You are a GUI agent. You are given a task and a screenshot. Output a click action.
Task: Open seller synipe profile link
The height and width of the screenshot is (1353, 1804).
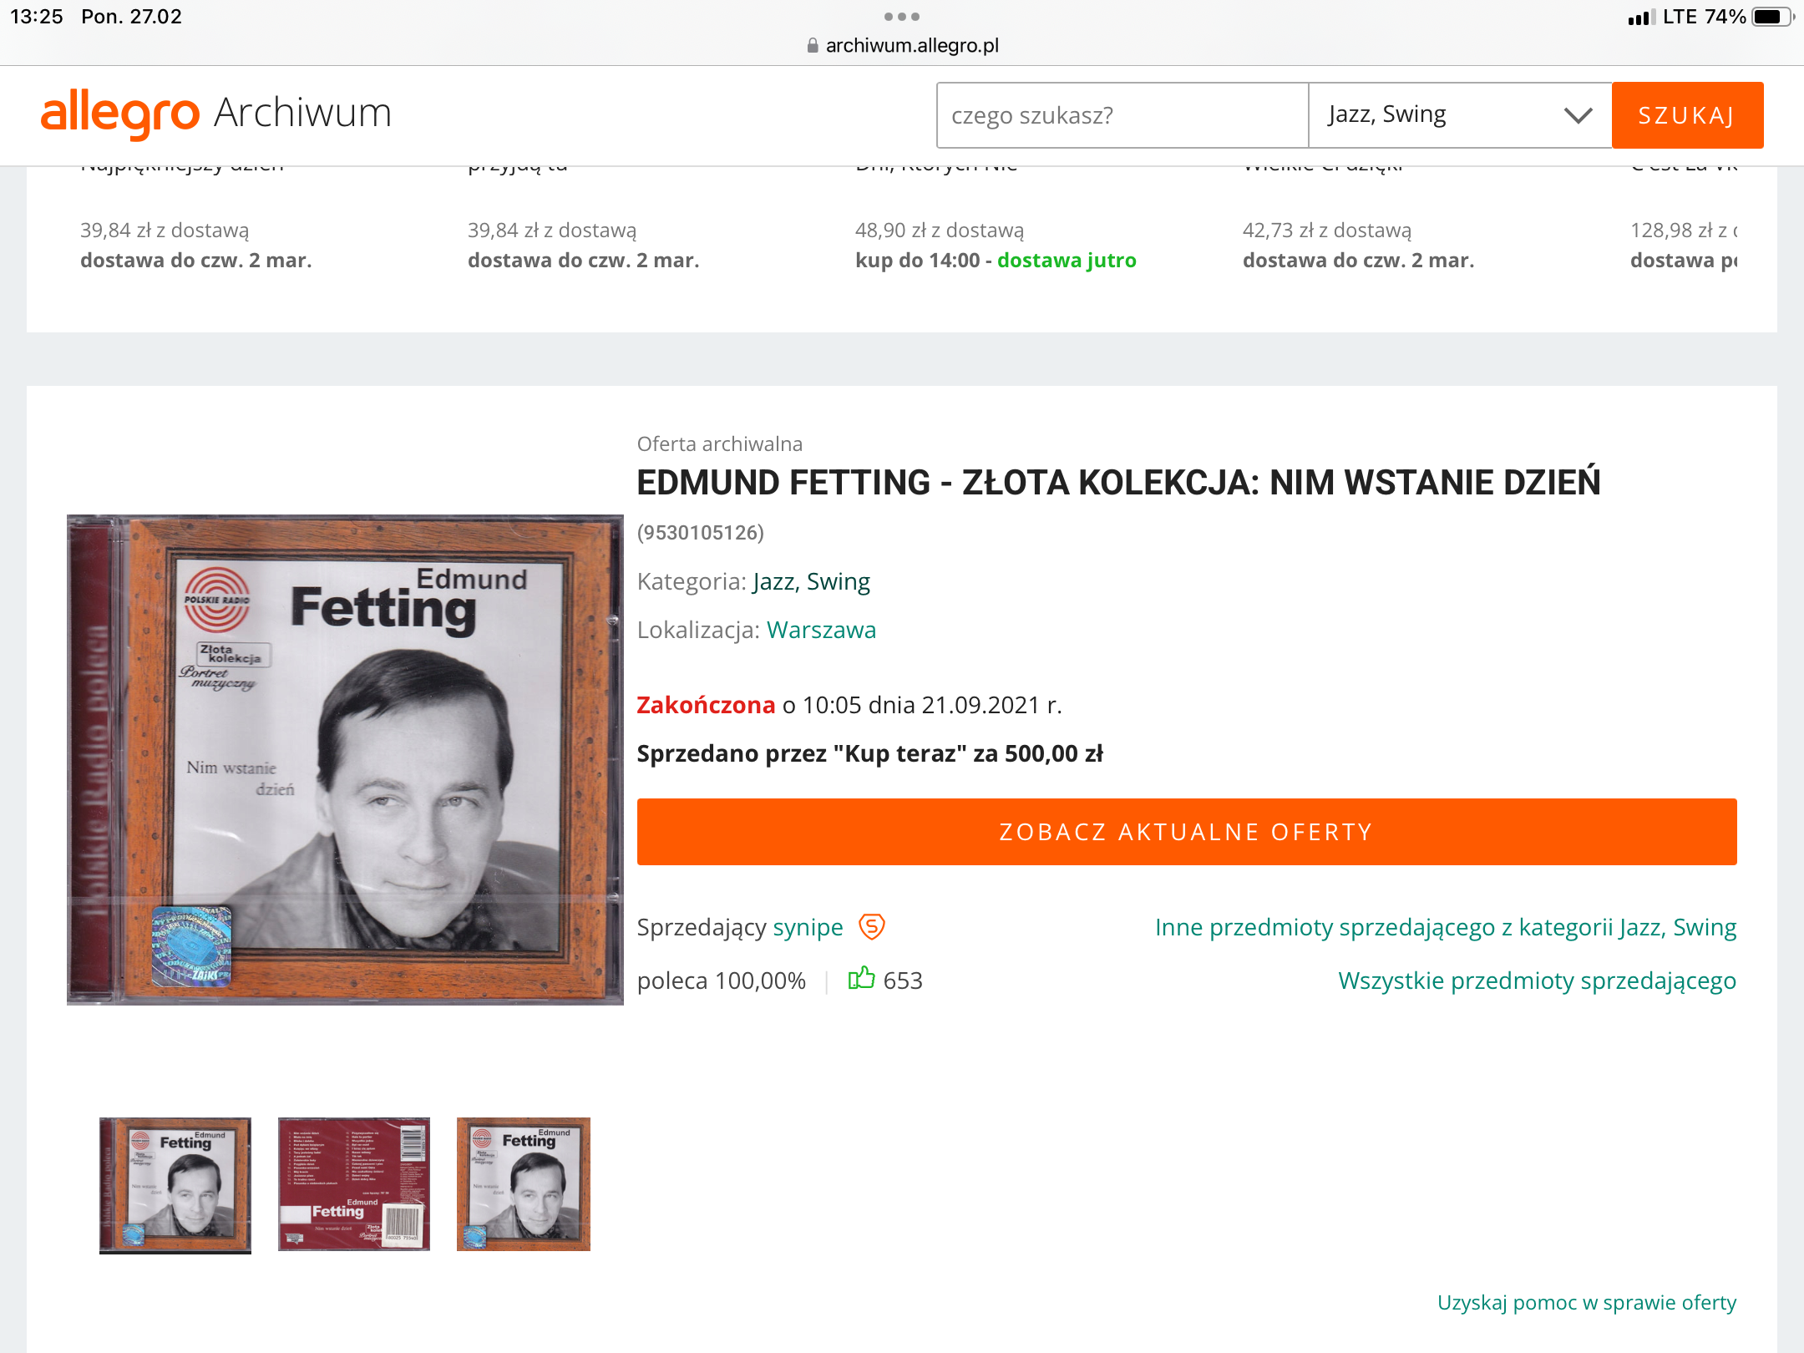808,927
